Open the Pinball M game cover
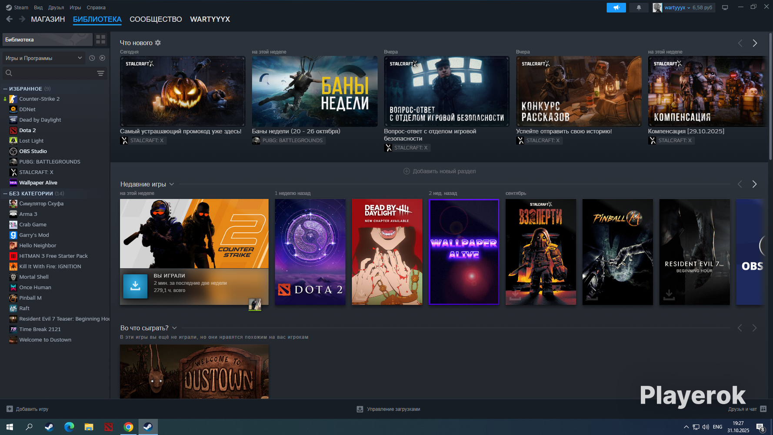773x435 pixels. (618, 252)
